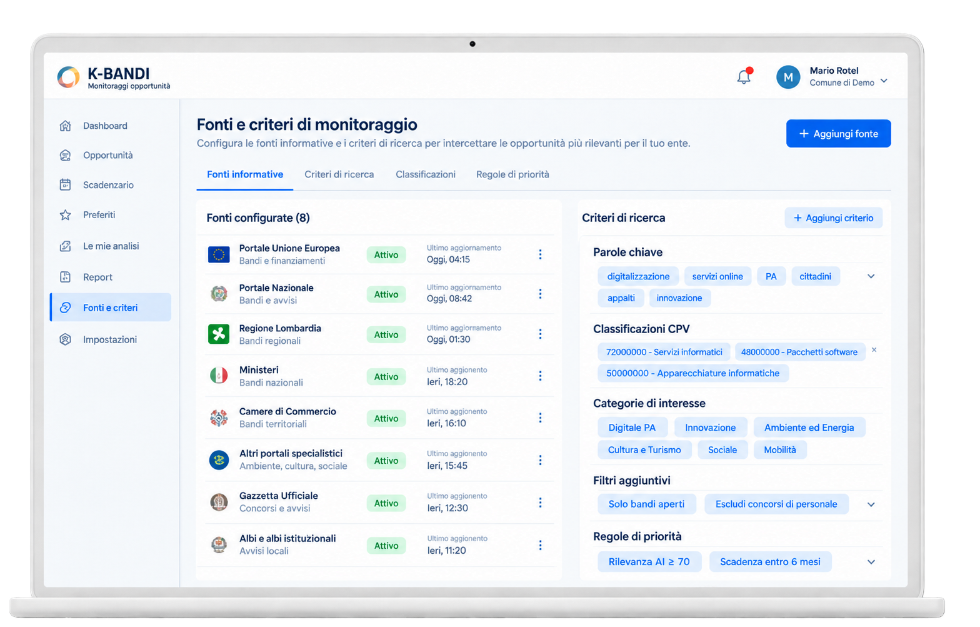Click the Impostazioni gear icon
This screenshot has height=627, width=980.
[66, 339]
